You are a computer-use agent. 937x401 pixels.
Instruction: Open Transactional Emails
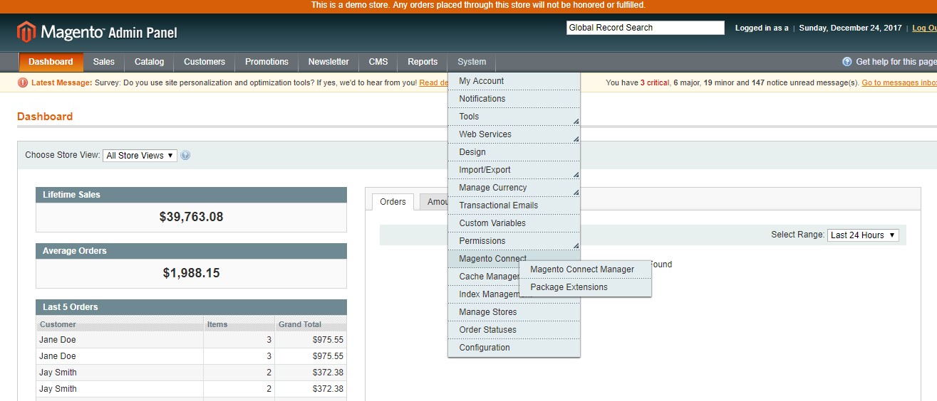(x=514, y=205)
